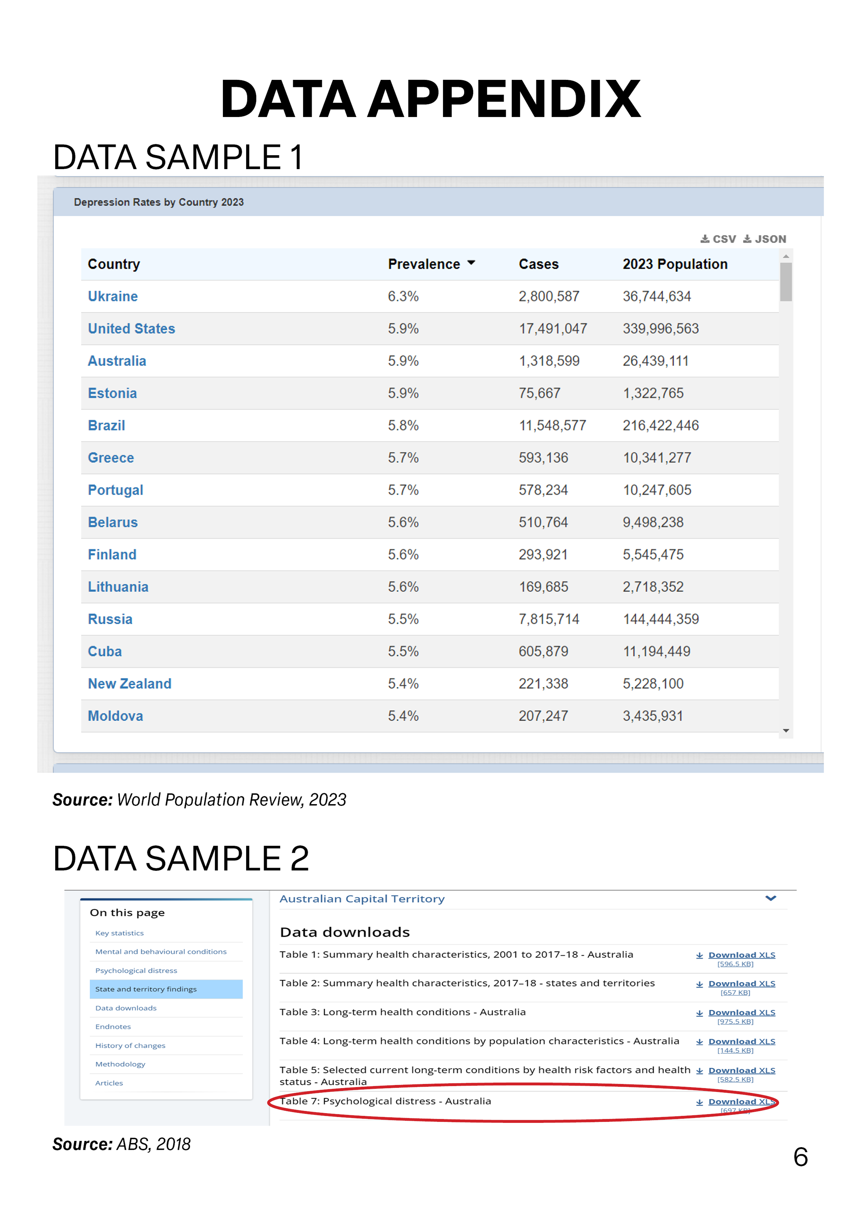Expand the Australian Capital Territory chevron

click(x=771, y=898)
